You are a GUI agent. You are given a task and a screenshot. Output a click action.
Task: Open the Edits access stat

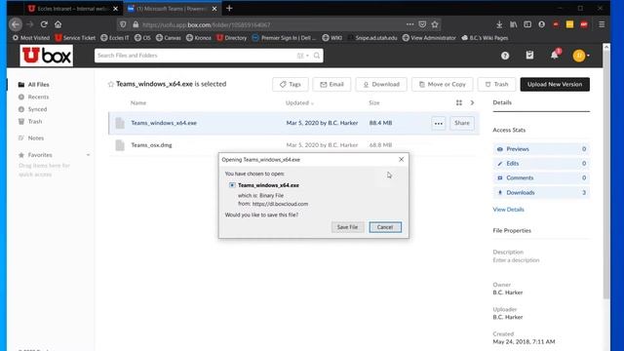click(x=541, y=164)
